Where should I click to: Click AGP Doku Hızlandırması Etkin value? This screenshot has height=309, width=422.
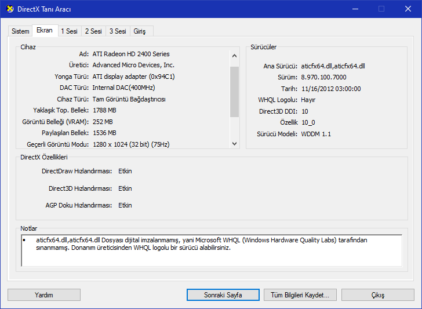pos(125,205)
